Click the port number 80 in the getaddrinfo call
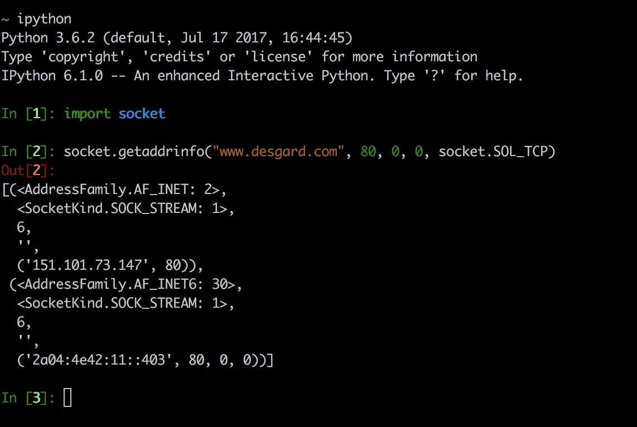The height and width of the screenshot is (427, 637). [368, 152]
